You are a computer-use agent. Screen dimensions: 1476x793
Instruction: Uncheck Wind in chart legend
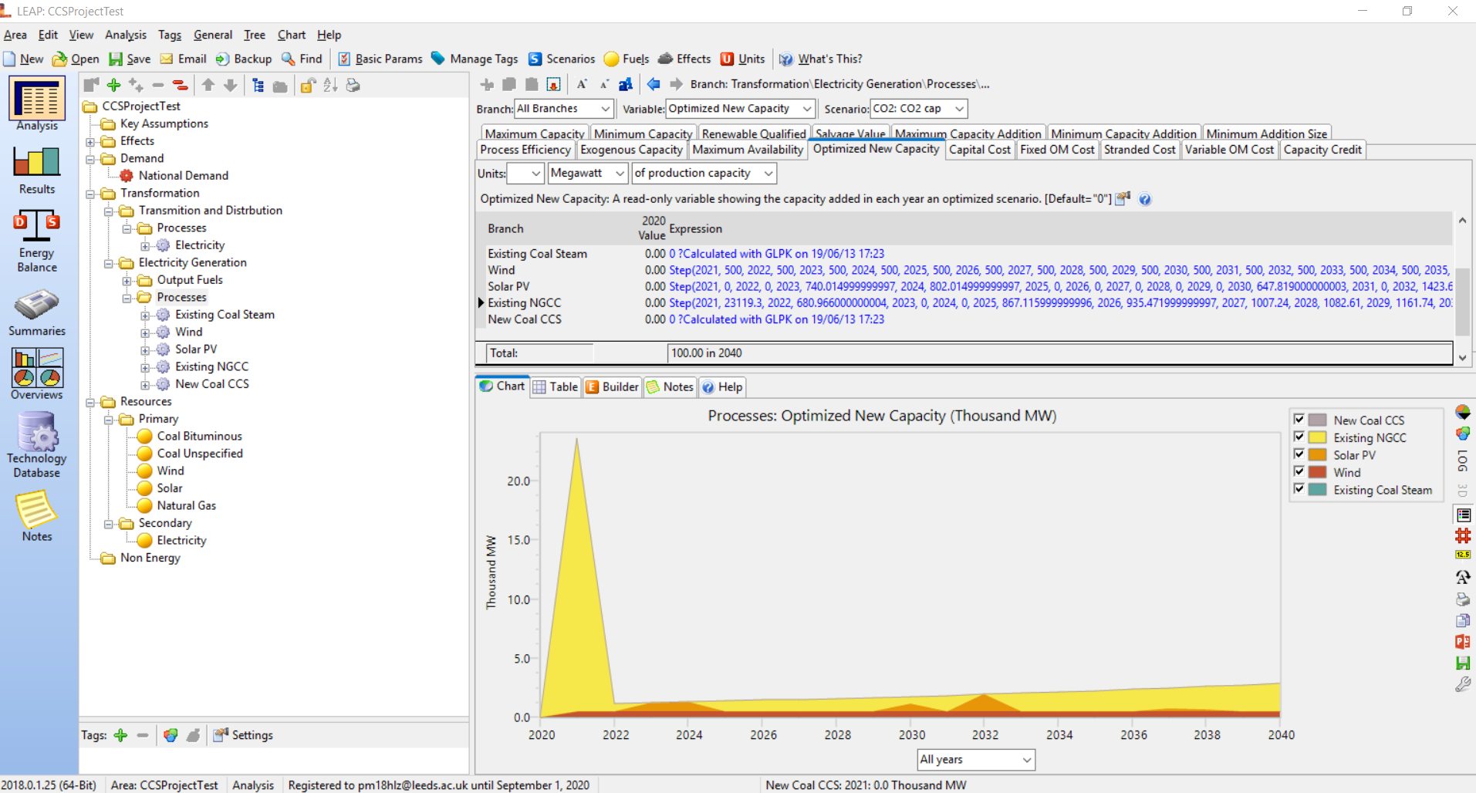pos(1299,472)
